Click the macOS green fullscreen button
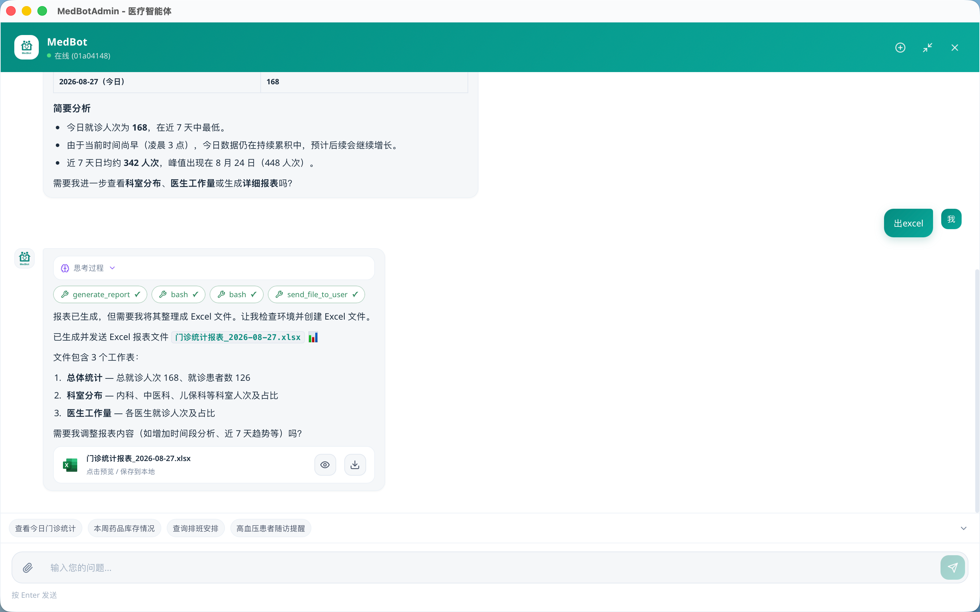 (x=42, y=11)
